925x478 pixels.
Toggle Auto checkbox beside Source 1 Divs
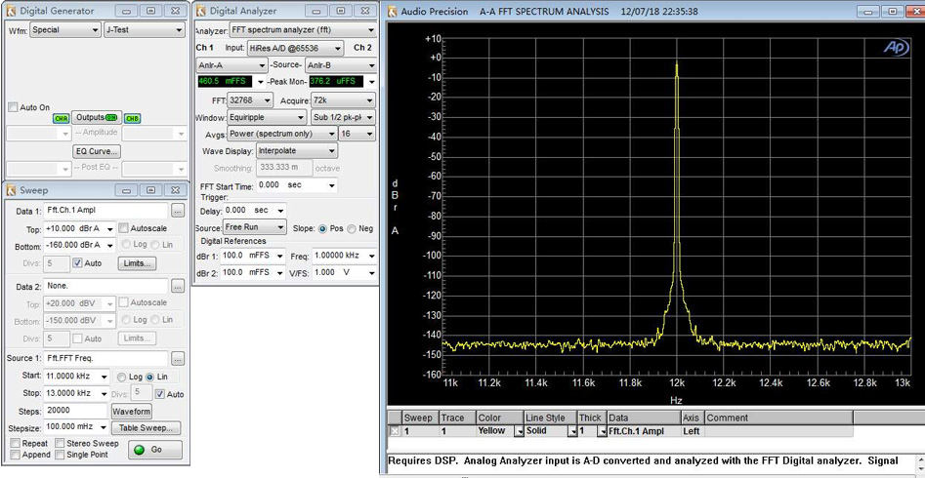[x=159, y=394]
